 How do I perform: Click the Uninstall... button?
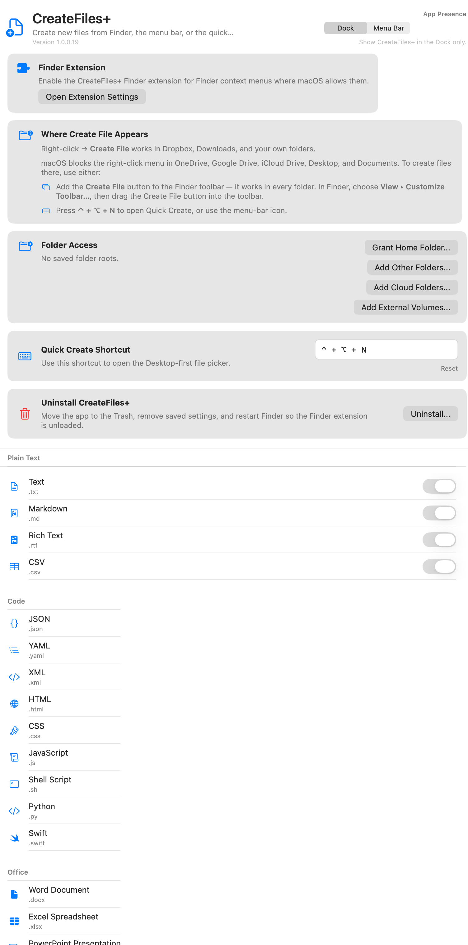point(430,413)
